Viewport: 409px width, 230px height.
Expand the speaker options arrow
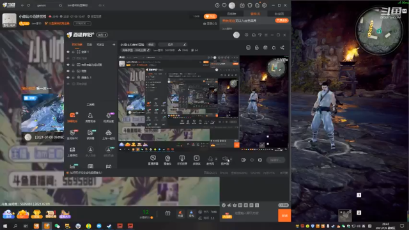[231, 159]
